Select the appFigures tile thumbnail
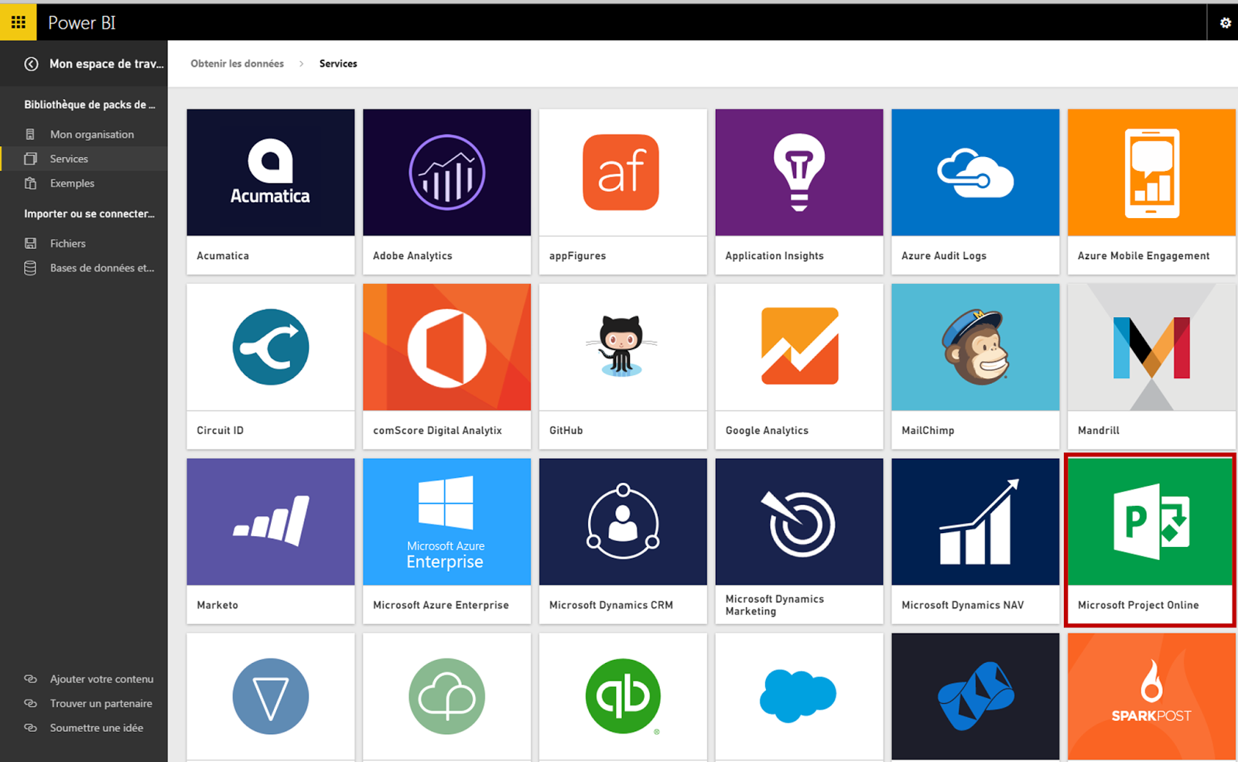This screenshot has width=1238, height=762. (x=622, y=172)
